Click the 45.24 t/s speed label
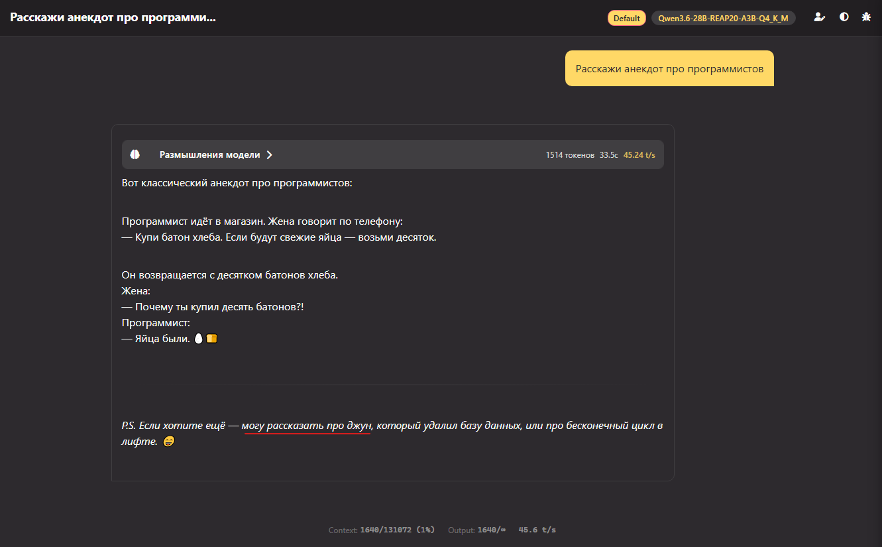882x547 pixels. pyautogui.click(x=639, y=155)
